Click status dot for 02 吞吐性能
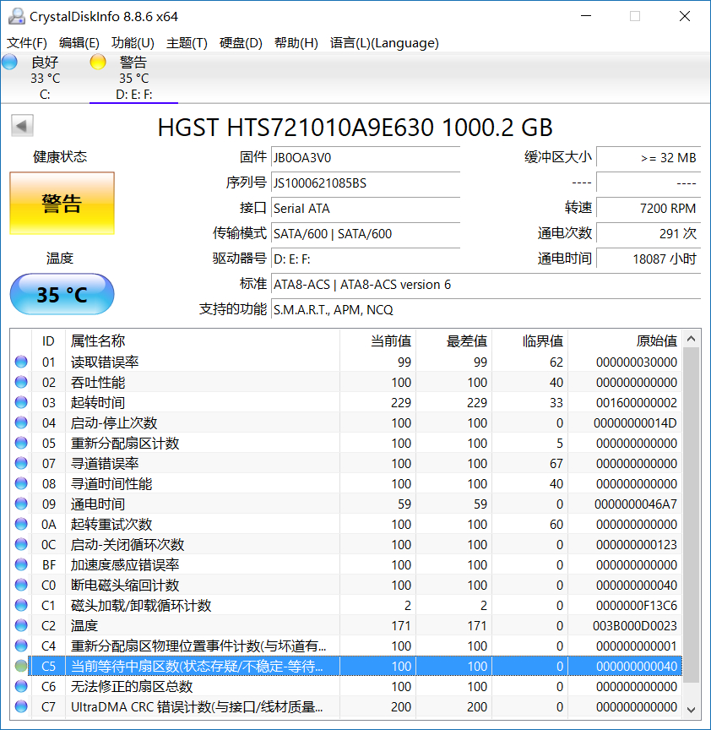This screenshot has height=730, width=711. pyautogui.click(x=21, y=382)
